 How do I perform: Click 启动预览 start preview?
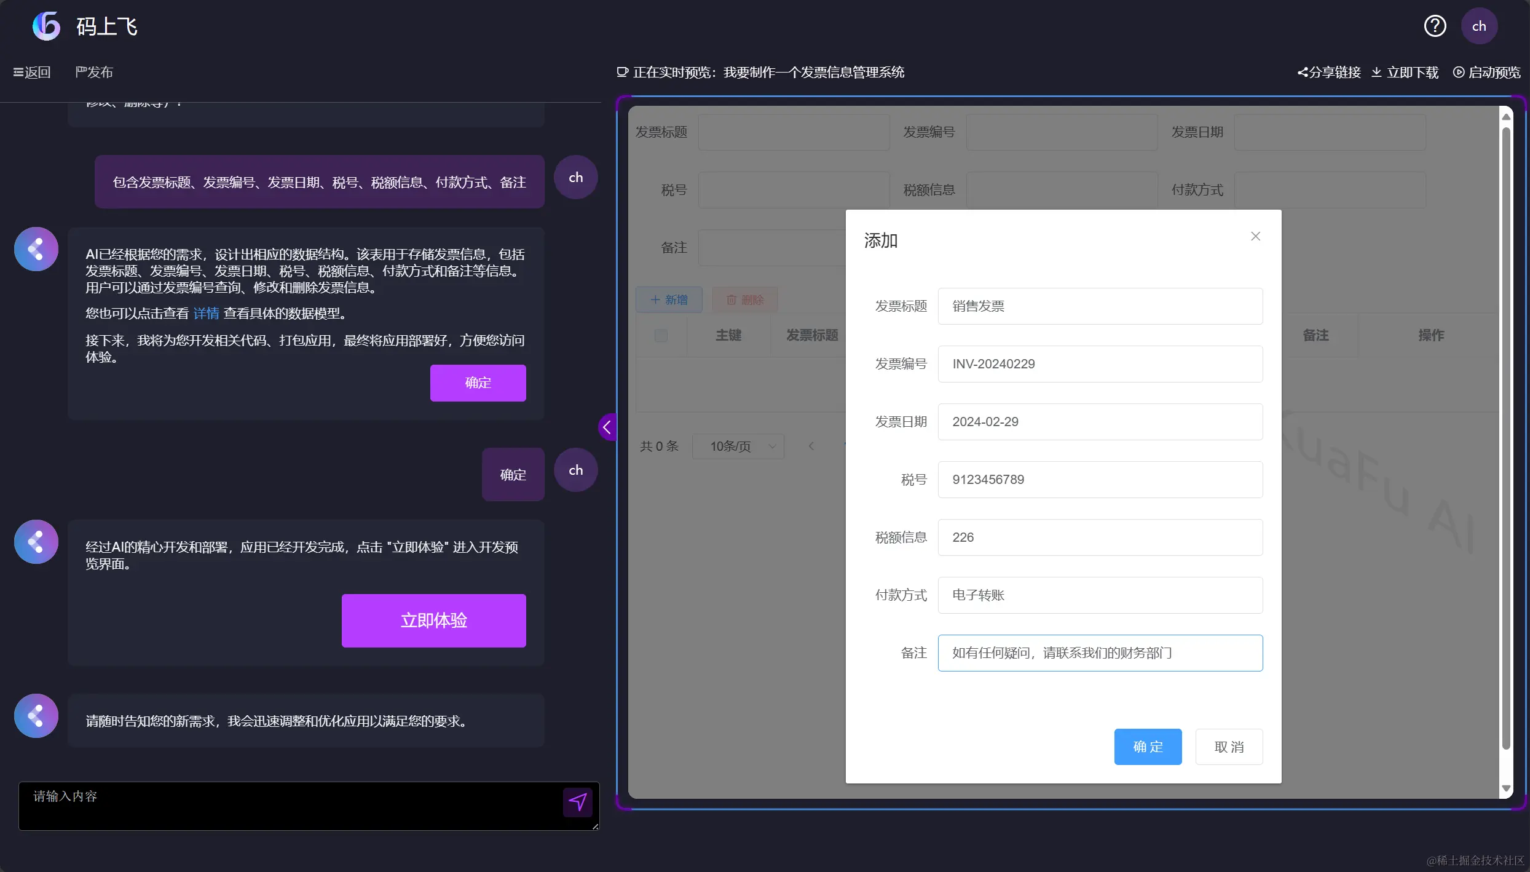point(1486,73)
